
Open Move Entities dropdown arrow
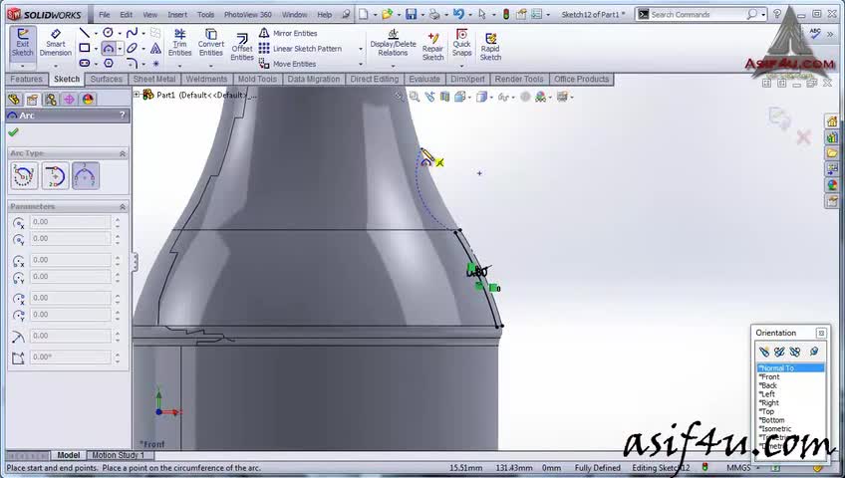coord(361,64)
